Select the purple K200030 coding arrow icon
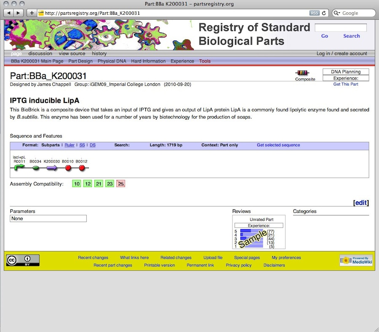This screenshot has height=332, width=379. [x=52, y=168]
